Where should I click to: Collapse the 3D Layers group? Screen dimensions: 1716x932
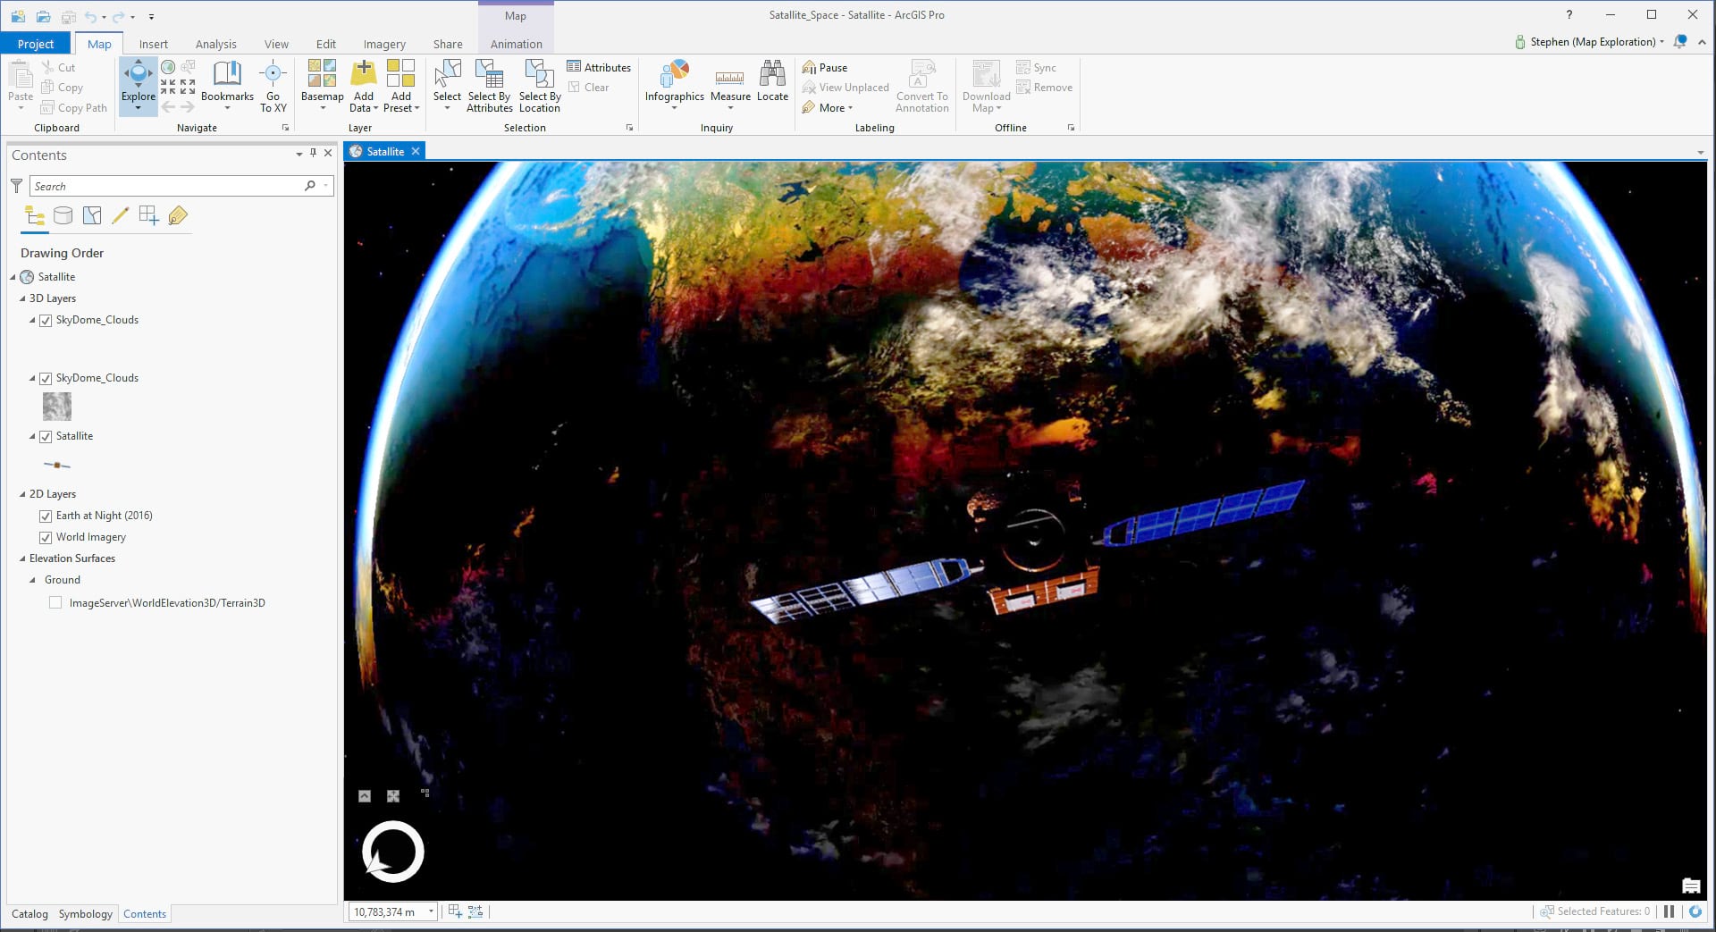click(22, 298)
